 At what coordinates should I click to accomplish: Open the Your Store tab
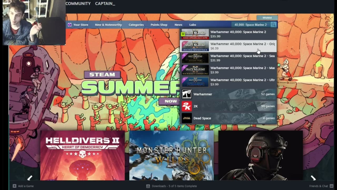click(81, 25)
